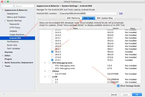Toggle the 24.0.3 build tools checkbox
The height and width of the screenshot is (97, 145).
click(x=52, y=32)
